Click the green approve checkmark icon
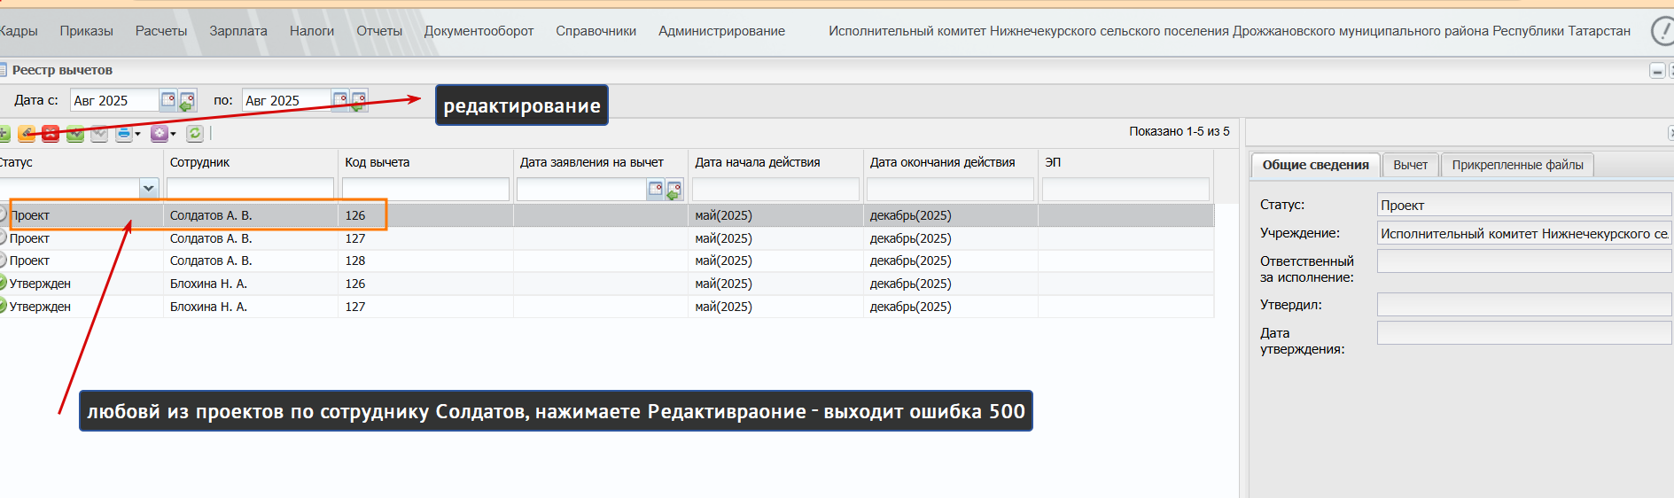 pyautogui.click(x=75, y=134)
